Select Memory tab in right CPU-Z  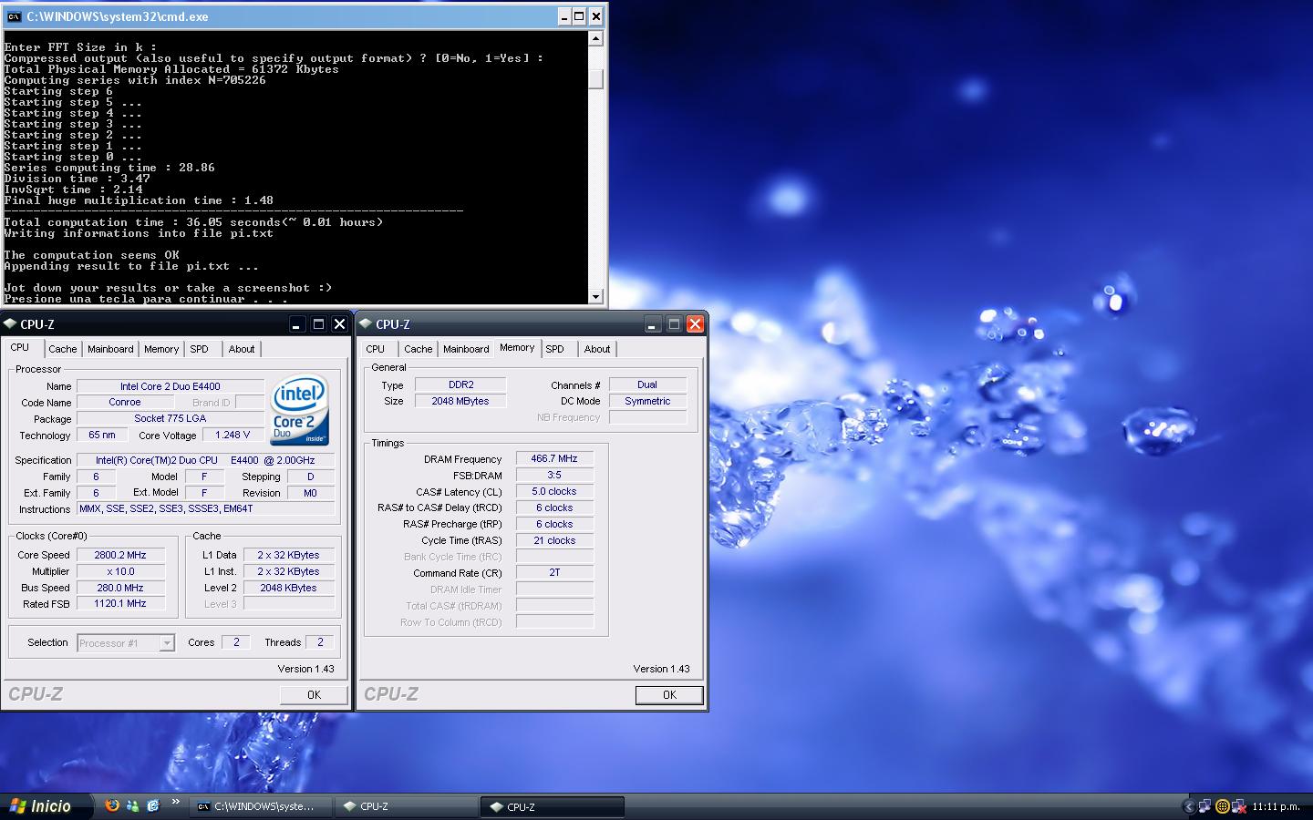coord(517,348)
